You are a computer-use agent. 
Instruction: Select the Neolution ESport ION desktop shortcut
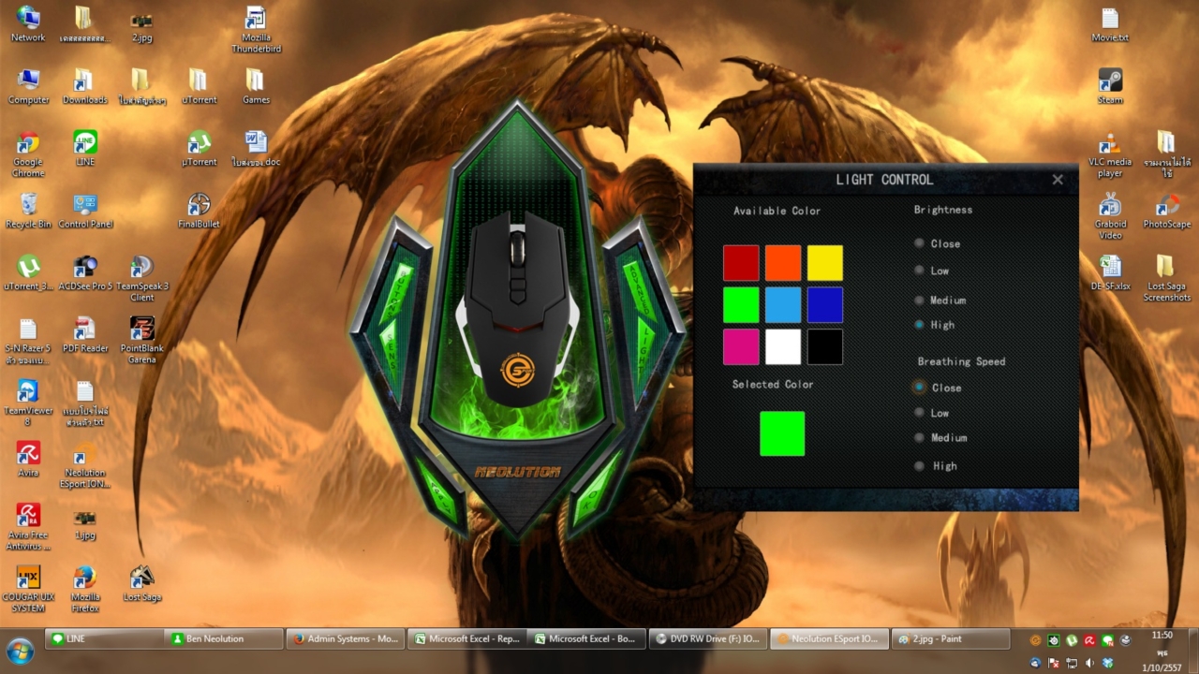coord(85,465)
